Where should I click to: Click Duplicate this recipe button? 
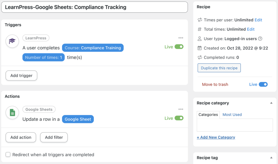(219, 68)
